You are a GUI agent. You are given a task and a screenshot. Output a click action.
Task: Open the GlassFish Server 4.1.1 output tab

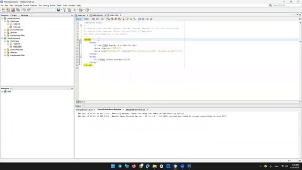click(135, 110)
